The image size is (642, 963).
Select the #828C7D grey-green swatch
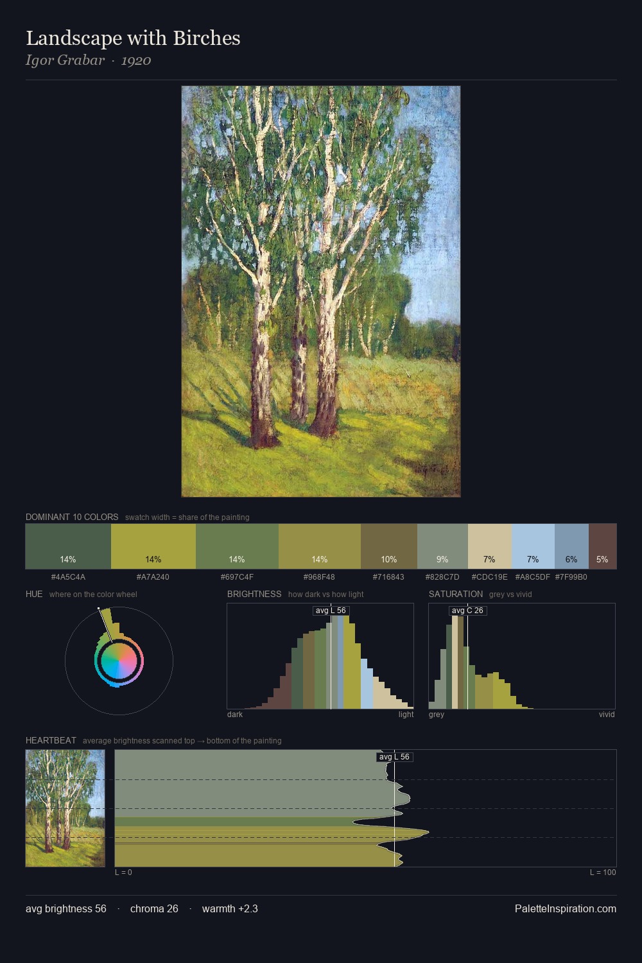(442, 546)
